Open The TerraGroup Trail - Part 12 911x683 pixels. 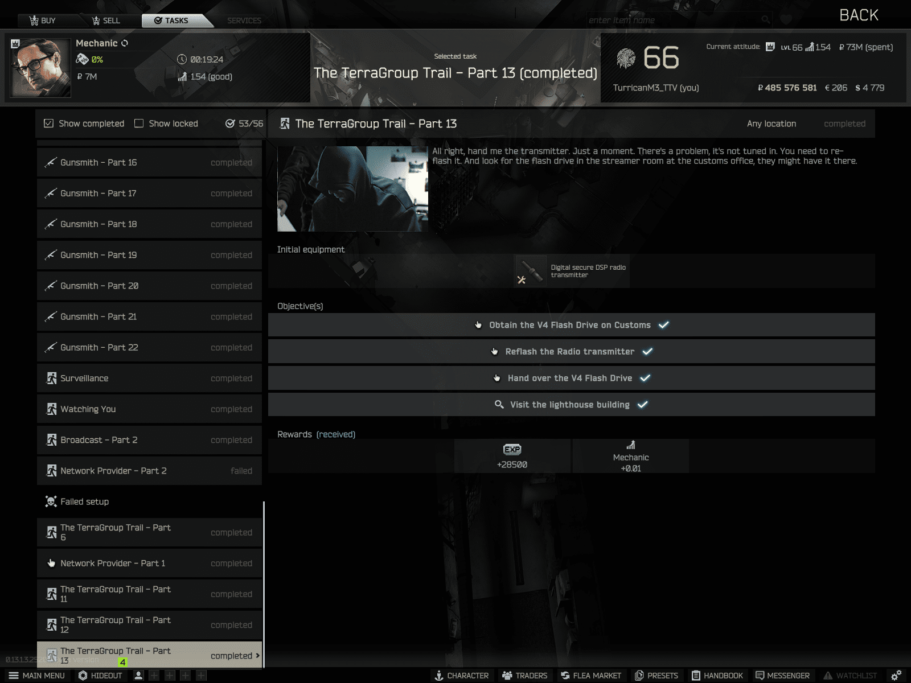coord(149,624)
